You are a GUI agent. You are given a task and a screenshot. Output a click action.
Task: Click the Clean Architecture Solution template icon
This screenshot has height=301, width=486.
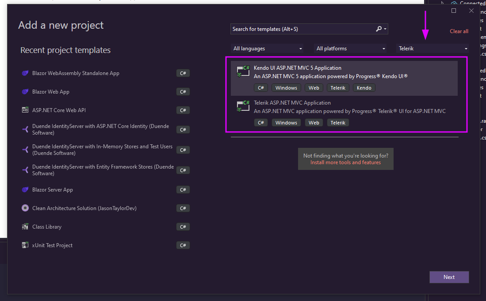25,208
